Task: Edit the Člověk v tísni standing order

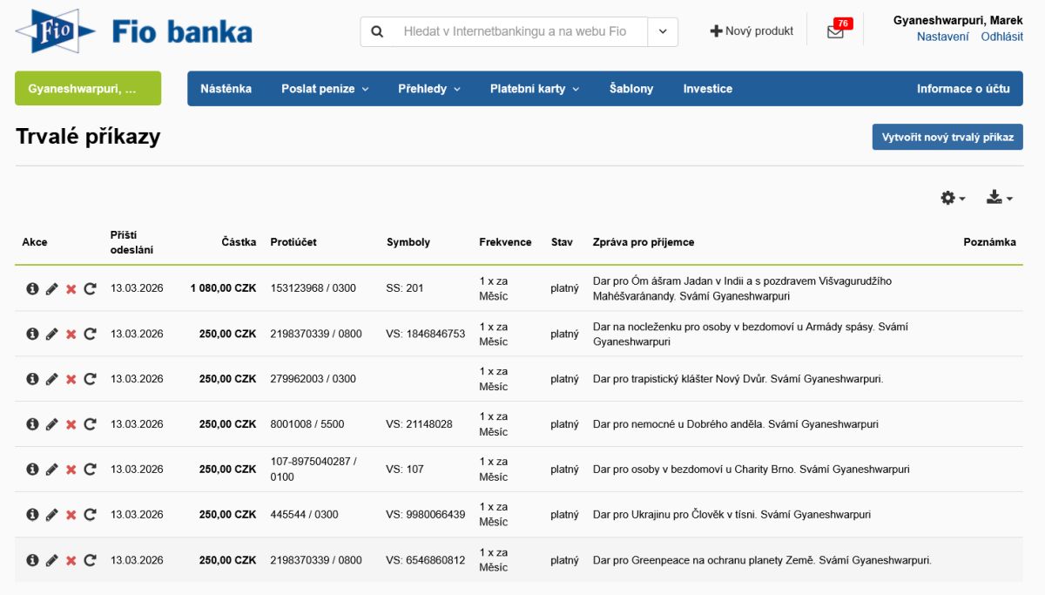Action: (51, 515)
